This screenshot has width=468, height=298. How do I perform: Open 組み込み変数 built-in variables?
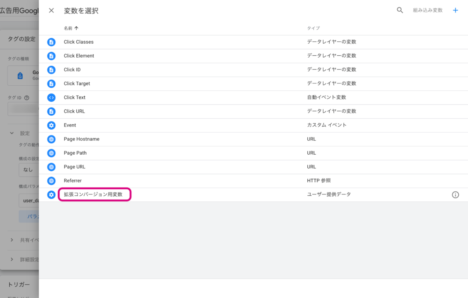pos(427,11)
